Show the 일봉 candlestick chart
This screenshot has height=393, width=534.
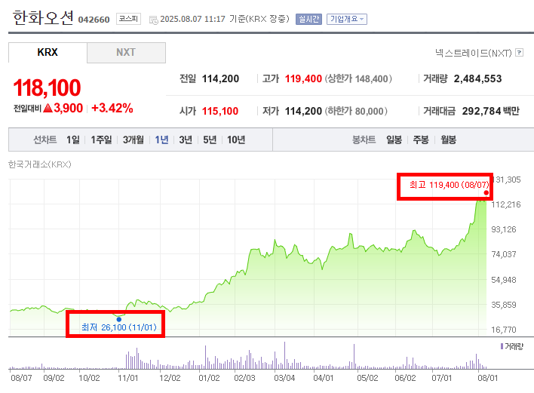394,140
